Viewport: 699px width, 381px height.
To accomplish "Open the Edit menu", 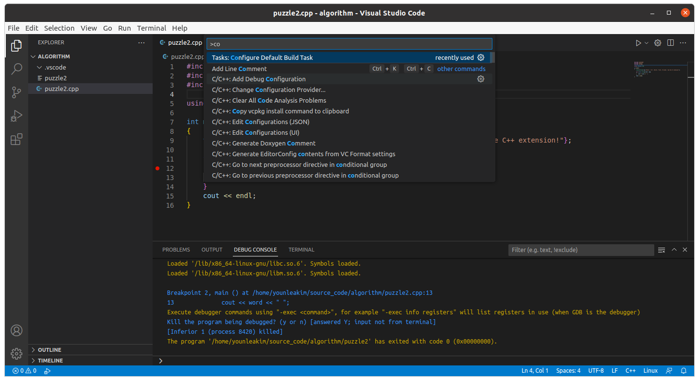I will point(32,28).
